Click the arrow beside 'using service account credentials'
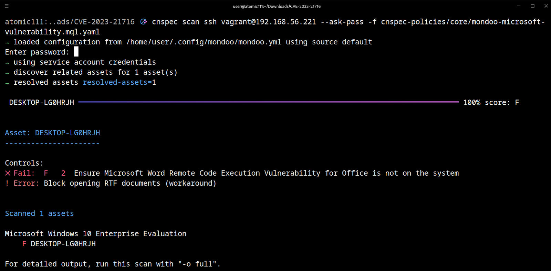Viewport: 551px width, 271px height. [7, 62]
